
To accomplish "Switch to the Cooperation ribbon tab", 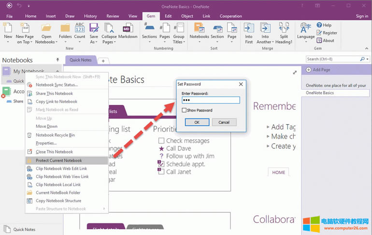I will pyautogui.click(x=231, y=16).
